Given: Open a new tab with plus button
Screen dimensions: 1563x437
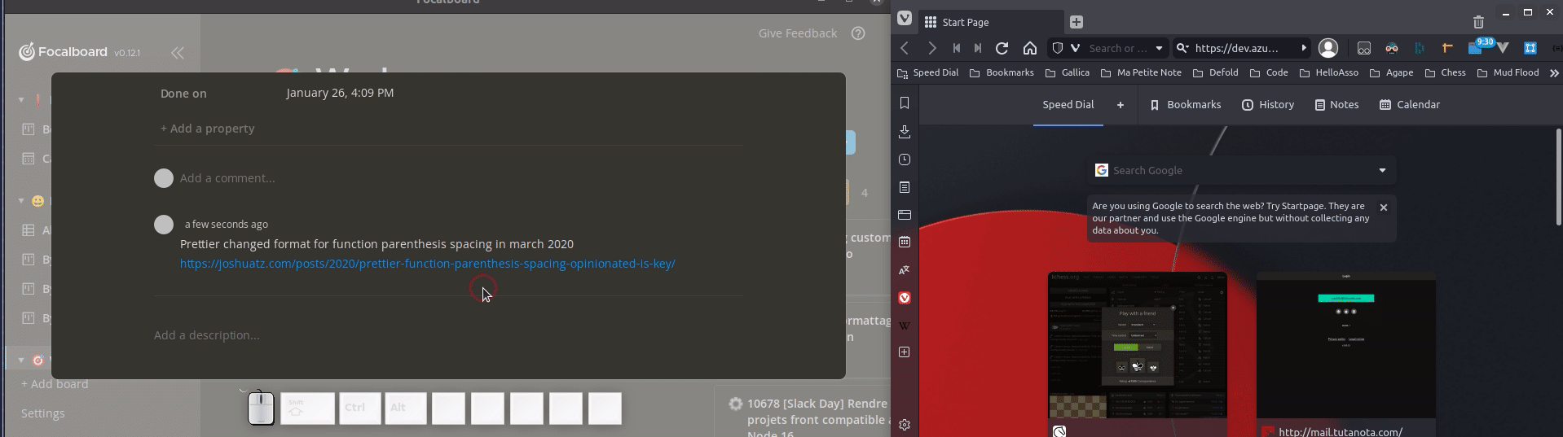Looking at the screenshot, I should (1076, 22).
